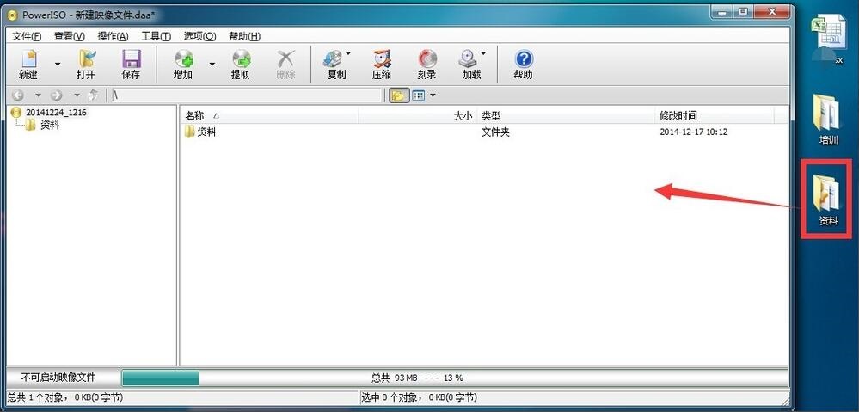The width and height of the screenshot is (859, 412).
Task: Open the 文件(F) menu
Action: click(27, 36)
